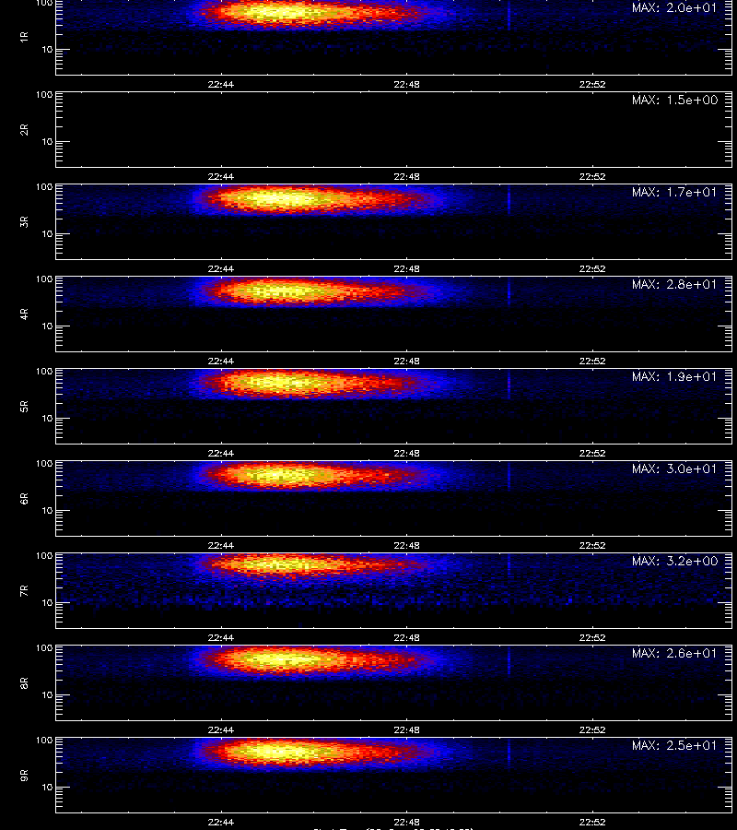The width and height of the screenshot is (737, 830).
Task: Click the 22:48 tick label beneath panel 6R
Action: coord(406,545)
